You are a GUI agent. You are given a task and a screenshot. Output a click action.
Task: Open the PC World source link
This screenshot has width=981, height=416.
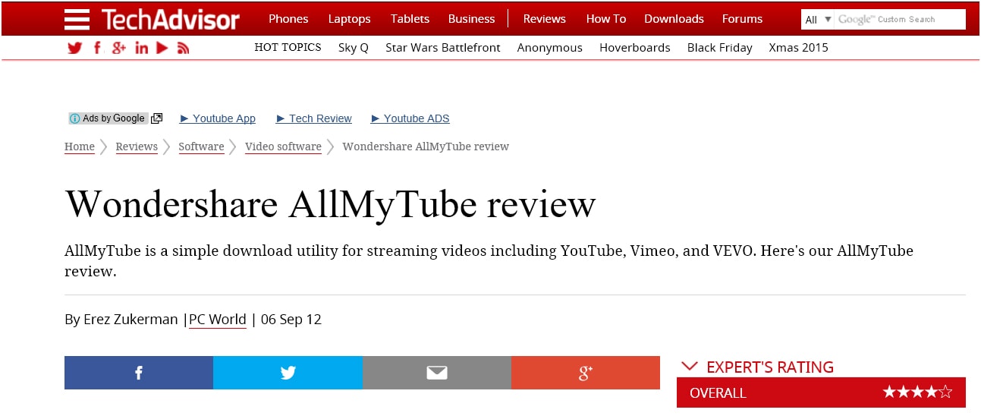tap(218, 320)
